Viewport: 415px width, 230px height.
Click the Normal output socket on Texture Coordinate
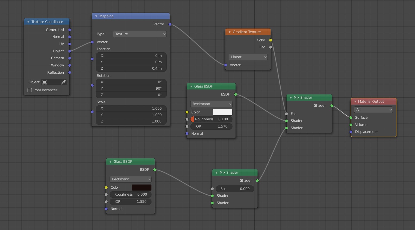70,37
